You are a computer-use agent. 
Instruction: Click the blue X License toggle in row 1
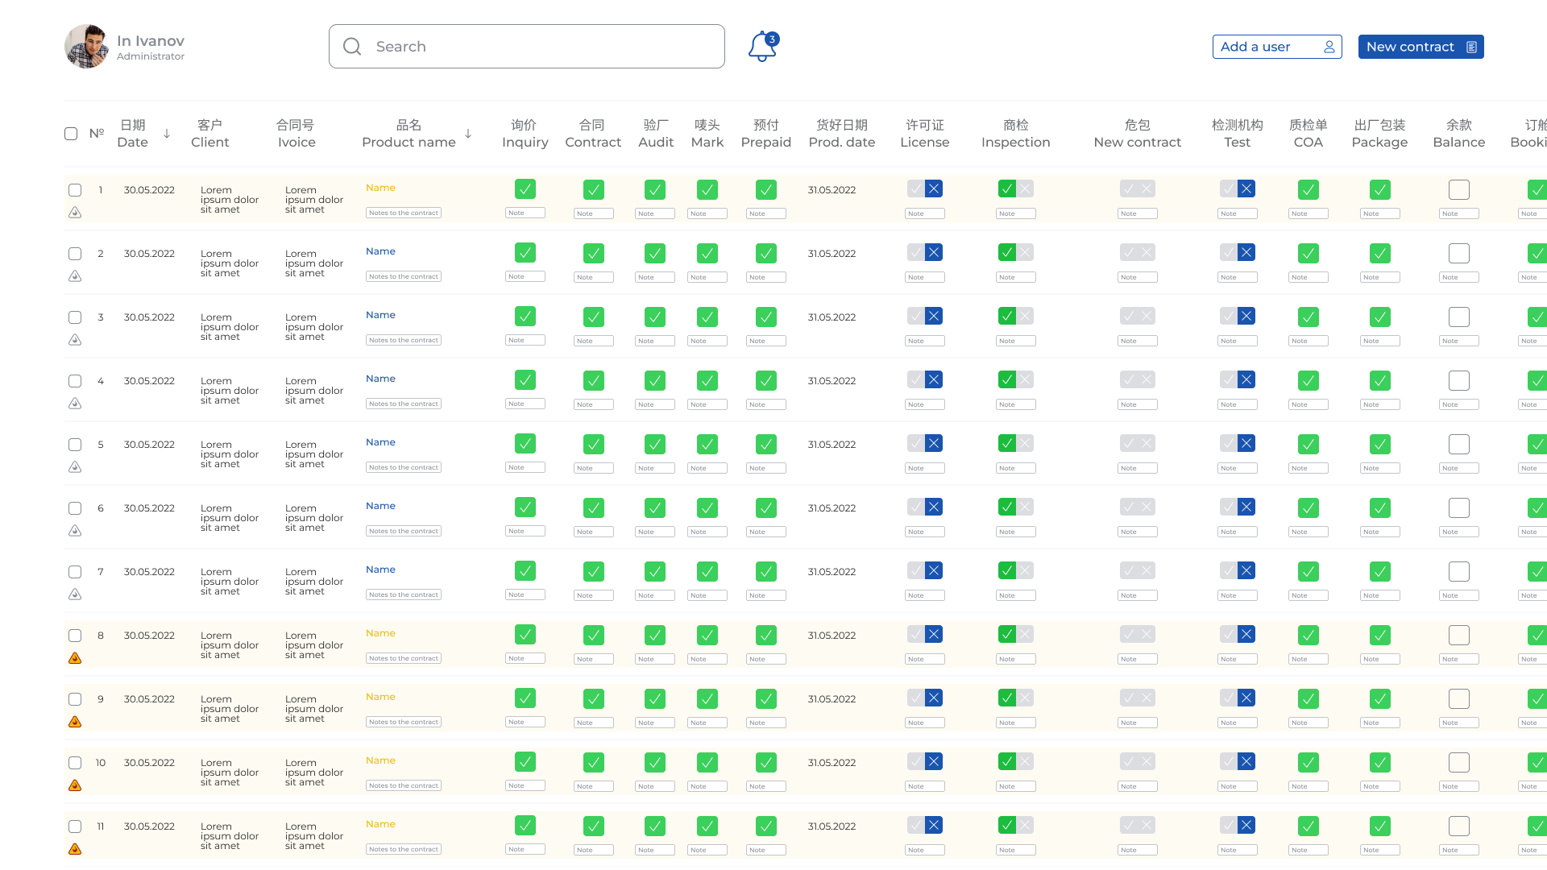[934, 189]
